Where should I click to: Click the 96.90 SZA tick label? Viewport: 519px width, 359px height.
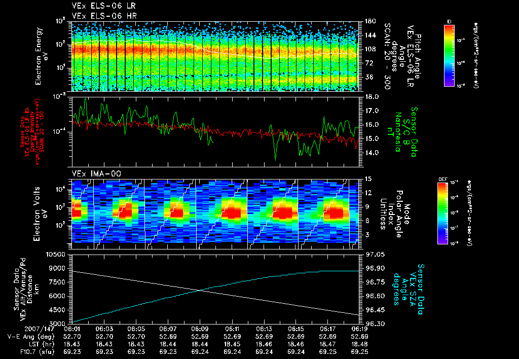pyautogui.click(x=375, y=268)
